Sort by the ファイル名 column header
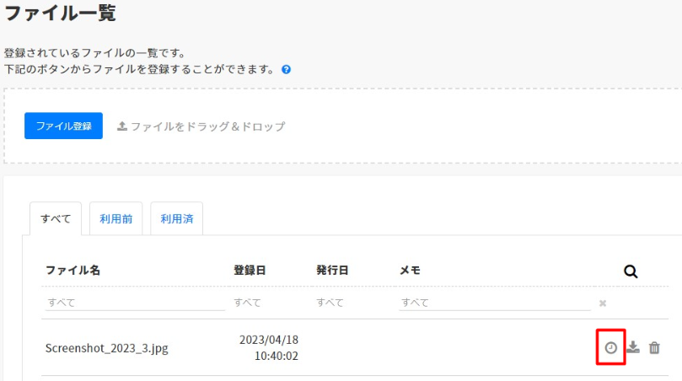682x381 pixels. point(73,271)
